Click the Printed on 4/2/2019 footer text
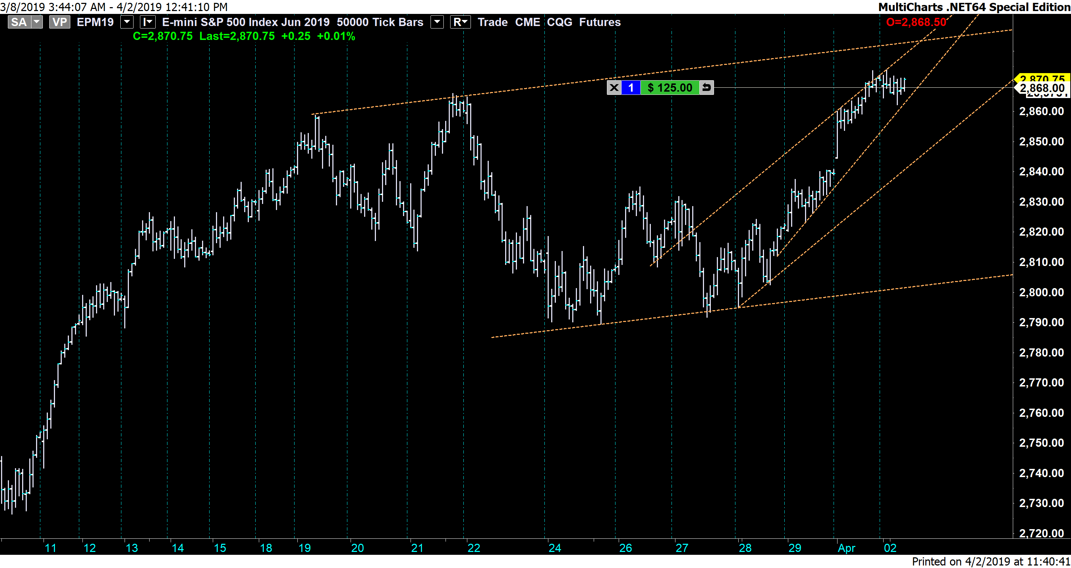Viewport: 1071px width, 568px height. (991, 561)
